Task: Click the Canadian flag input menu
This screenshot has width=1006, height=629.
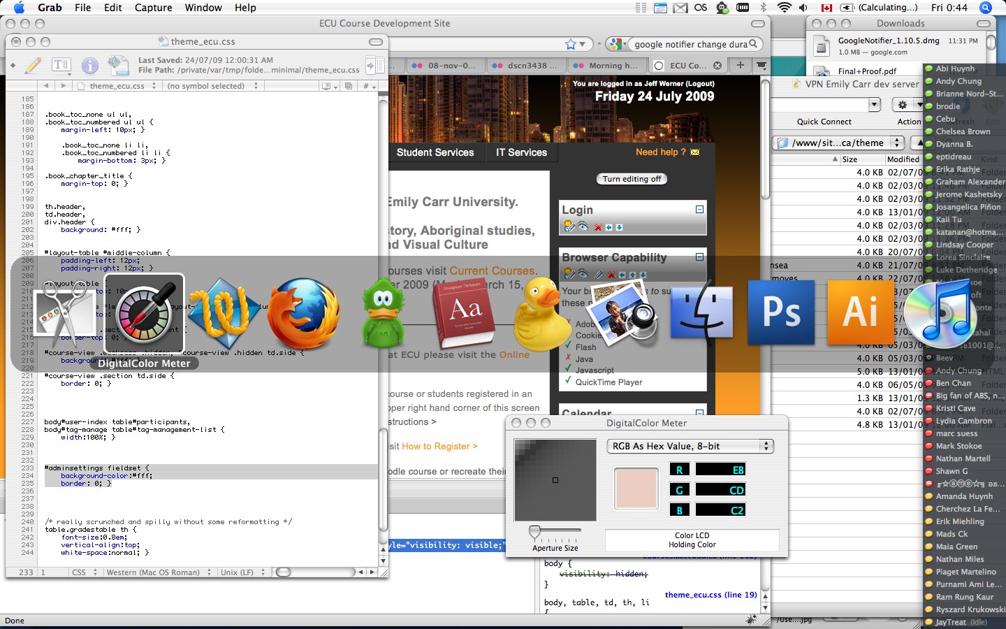Action: click(x=827, y=8)
